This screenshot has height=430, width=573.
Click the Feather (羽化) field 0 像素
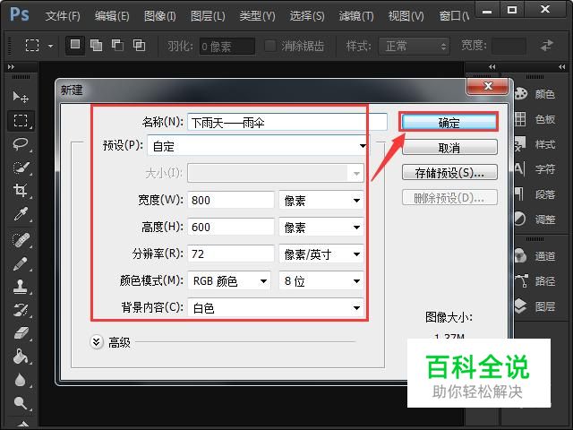click(227, 46)
